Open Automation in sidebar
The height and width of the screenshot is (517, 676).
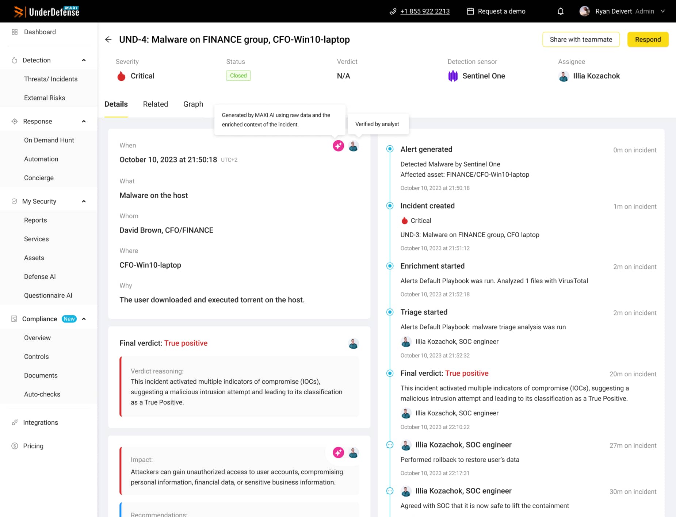tap(41, 159)
